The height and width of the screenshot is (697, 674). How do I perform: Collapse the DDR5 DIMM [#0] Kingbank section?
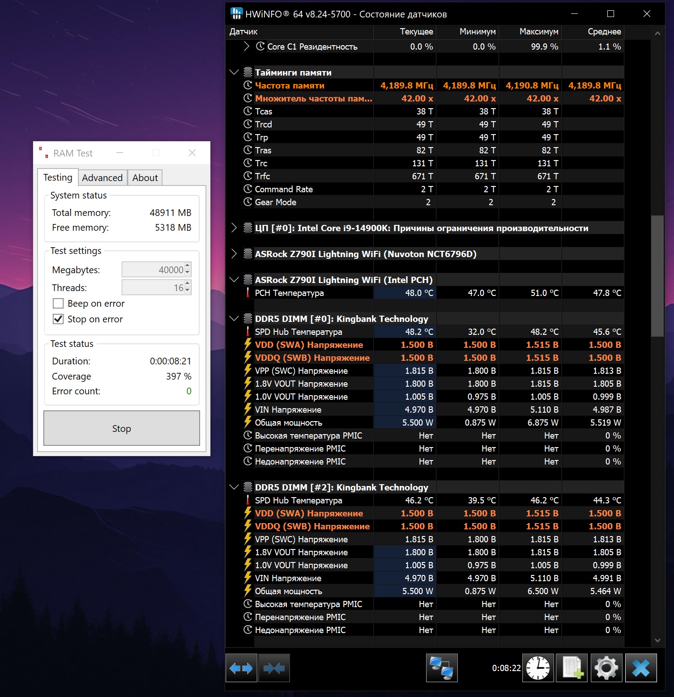(x=234, y=318)
